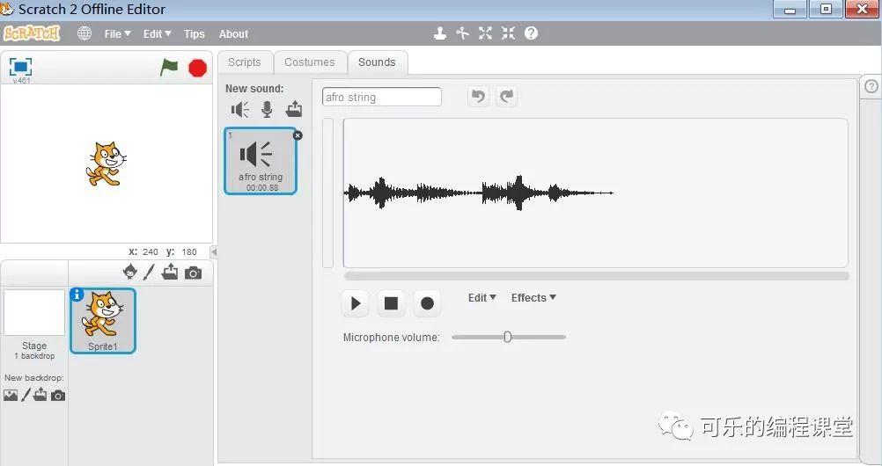Switch to the Costumes tab
Viewport: 882px width, 466px height.
coord(309,62)
